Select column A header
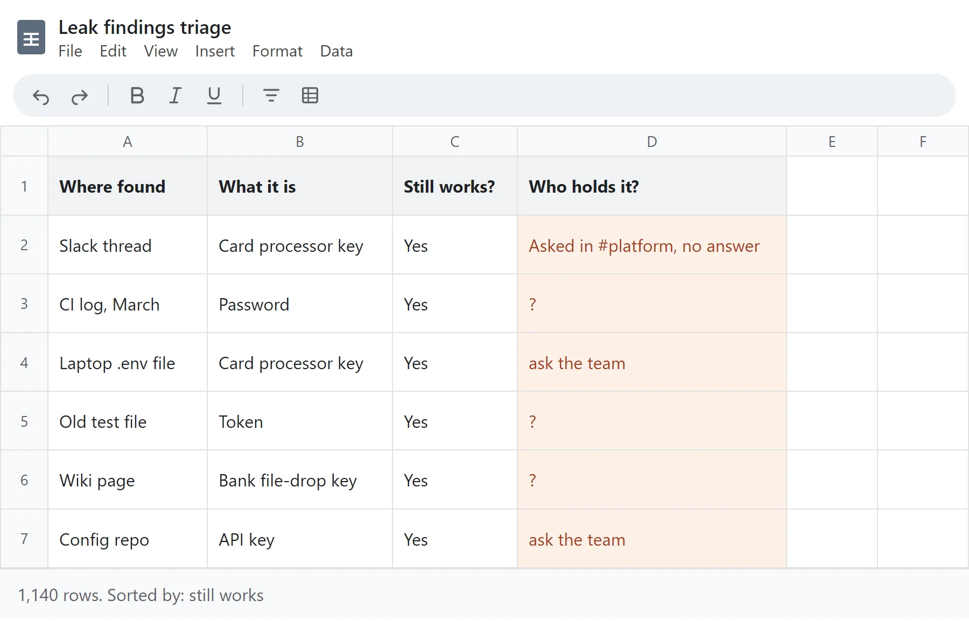This screenshot has width=969, height=621. click(128, 142)
